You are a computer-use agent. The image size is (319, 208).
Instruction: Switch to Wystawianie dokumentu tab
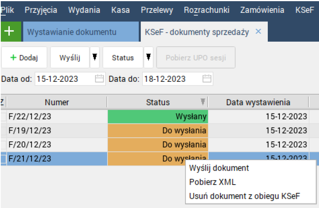point(72,32)
